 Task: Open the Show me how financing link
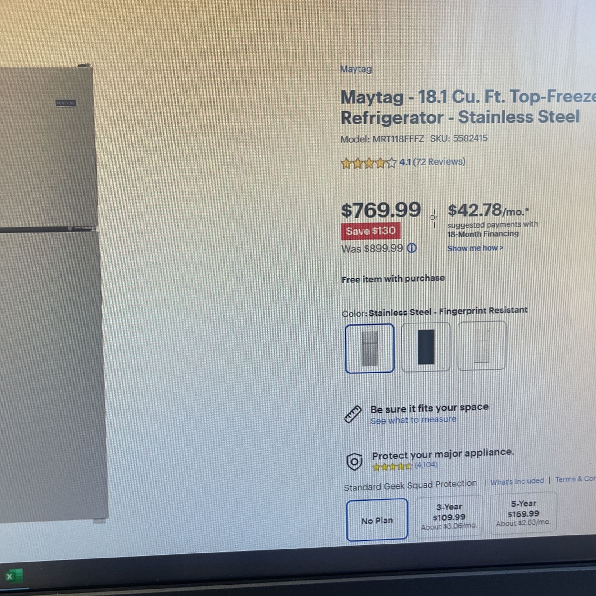pyautogui.click(x=475, y=248)
